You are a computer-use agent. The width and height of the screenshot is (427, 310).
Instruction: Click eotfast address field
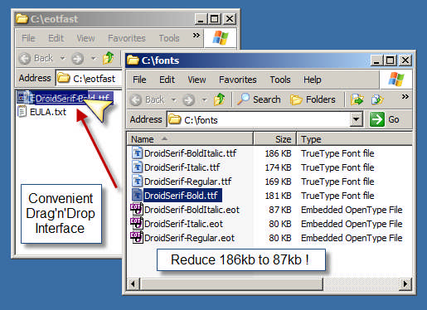click(x=89, y=79)
